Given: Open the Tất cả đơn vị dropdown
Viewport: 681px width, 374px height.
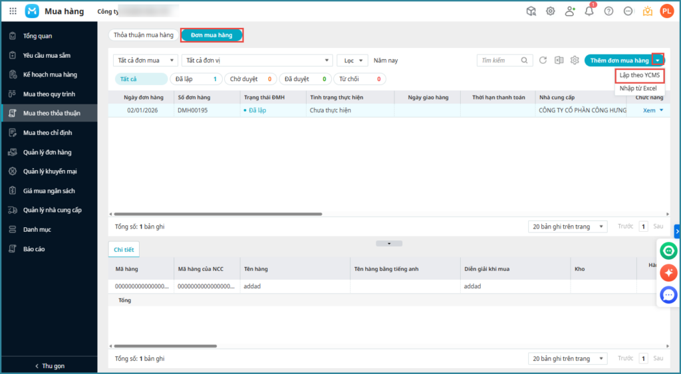Looking at the screenshot, I should tap(257, 60).
